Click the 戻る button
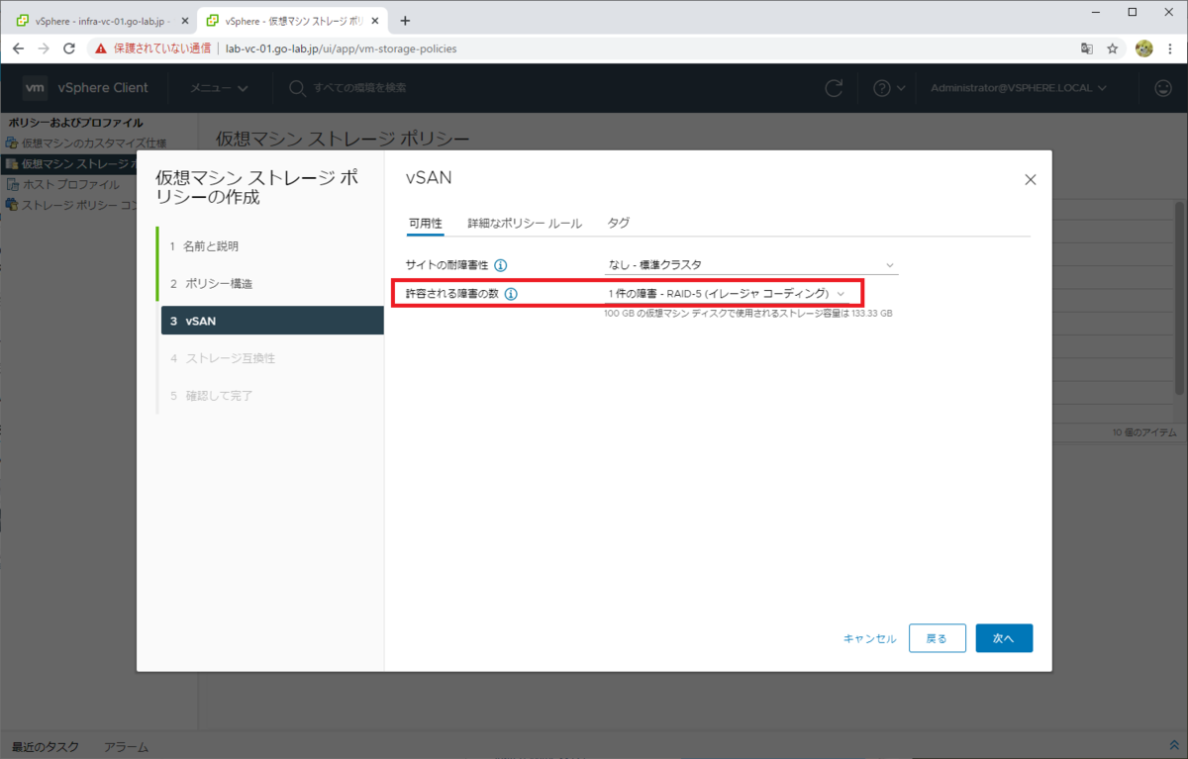Screen dimensions: 1188x759 (x=937, y=638)
